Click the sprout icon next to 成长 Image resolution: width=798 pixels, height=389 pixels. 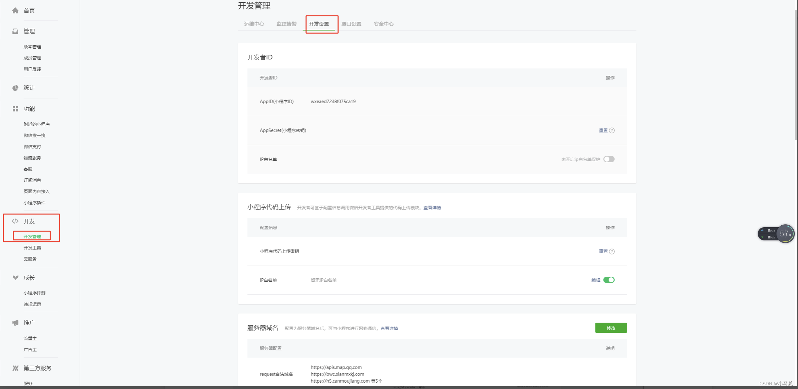[x=15, y=277]
